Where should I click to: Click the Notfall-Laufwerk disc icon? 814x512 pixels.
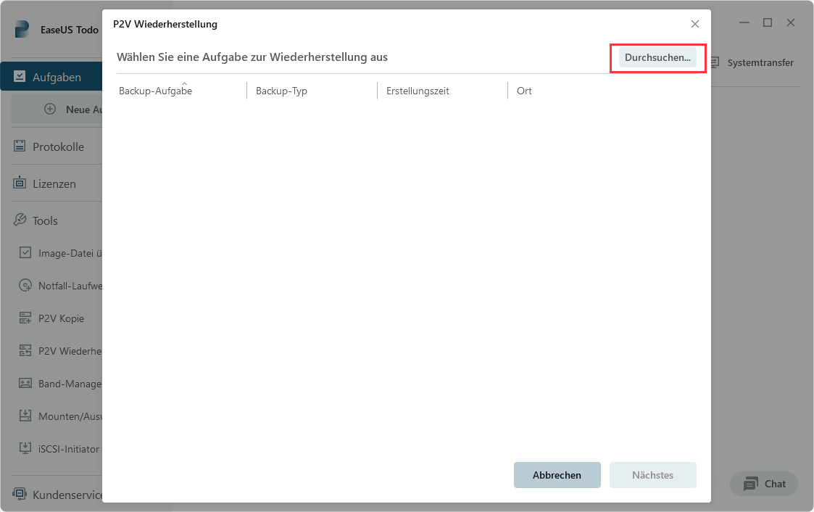tap(25, 286)
